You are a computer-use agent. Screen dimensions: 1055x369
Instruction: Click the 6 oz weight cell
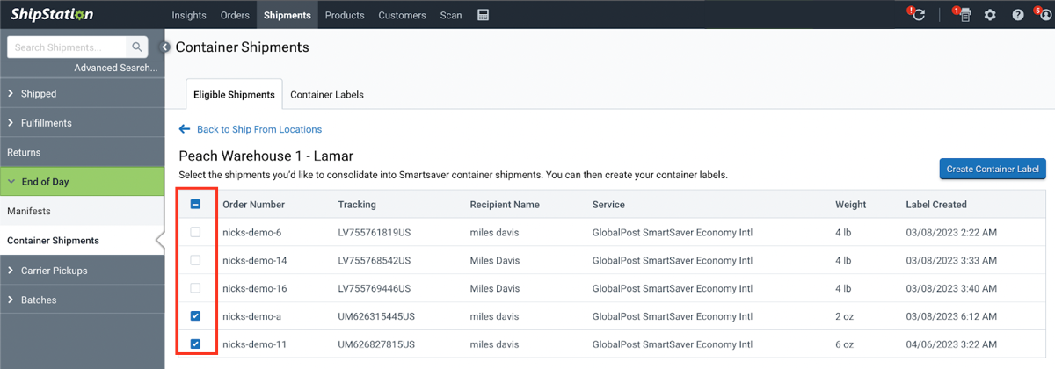845,344
